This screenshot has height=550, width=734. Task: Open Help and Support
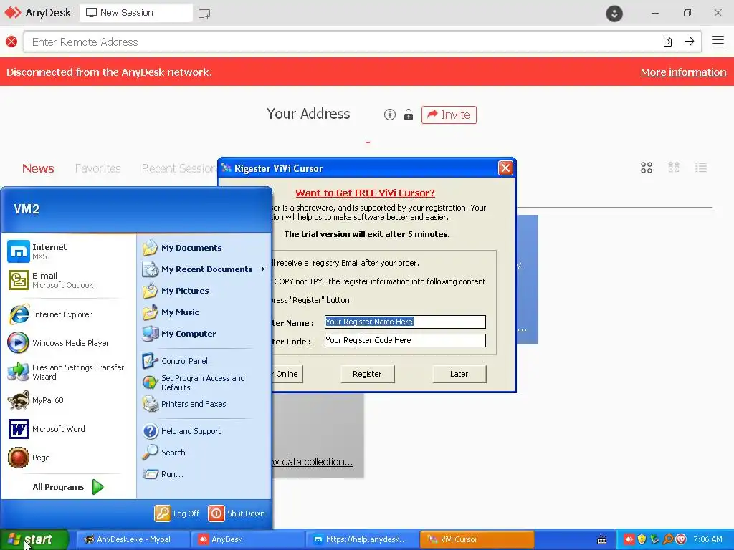204,431
